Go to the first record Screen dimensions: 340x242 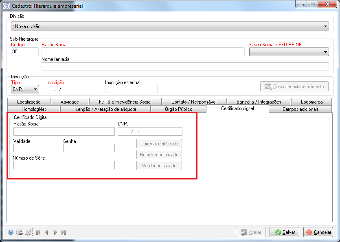38,232
